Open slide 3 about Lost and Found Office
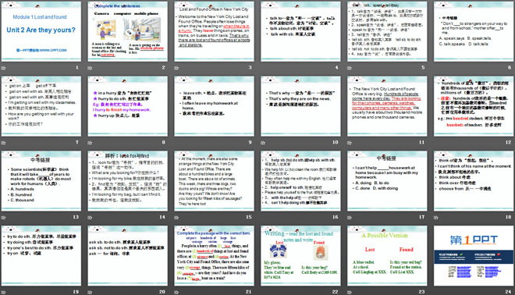Image resolution: width=515 pixels, height=295 pixels. [214, 31]
